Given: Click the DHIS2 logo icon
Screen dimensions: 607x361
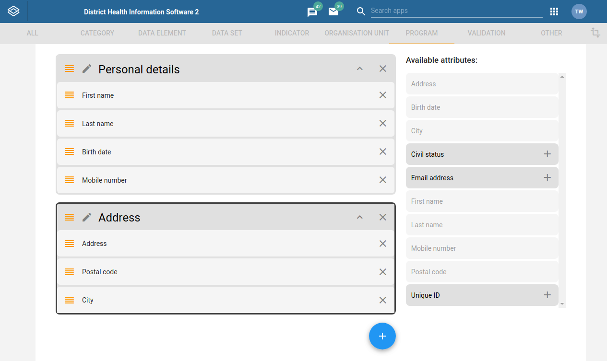Looking at the screenshot, I should [13, 11].
